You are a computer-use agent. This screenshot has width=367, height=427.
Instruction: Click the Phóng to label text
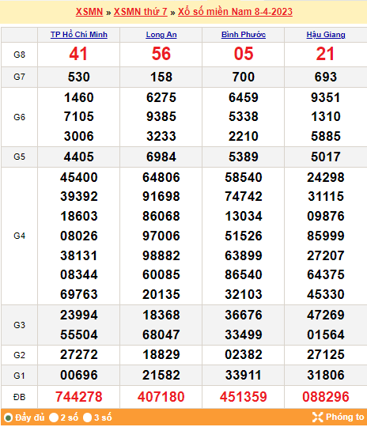345,417
